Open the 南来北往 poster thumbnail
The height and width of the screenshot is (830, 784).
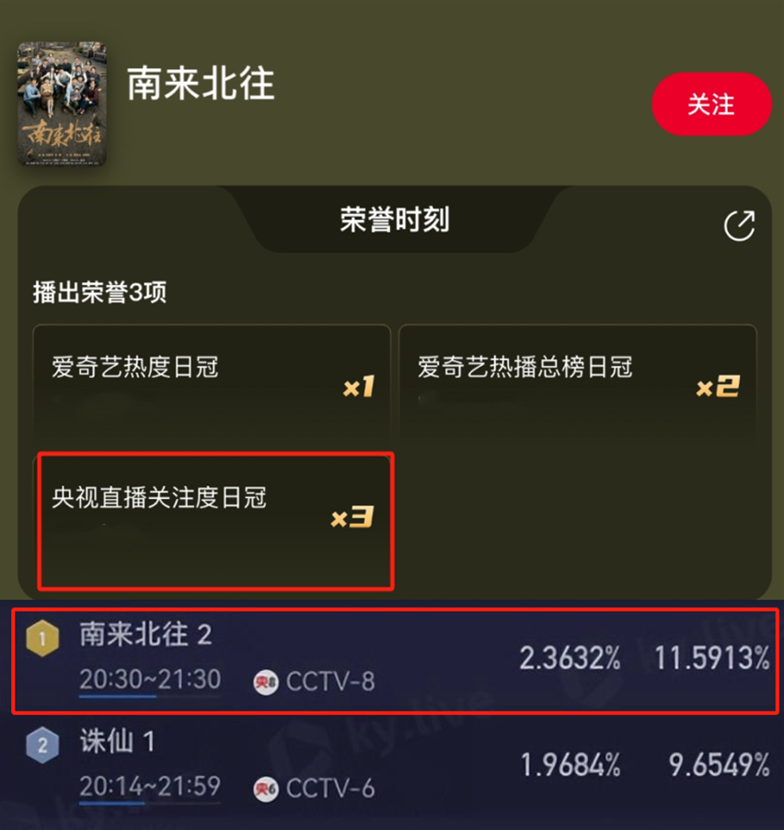(62, 104)
